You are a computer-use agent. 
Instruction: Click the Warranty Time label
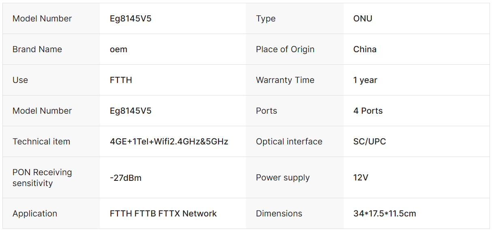[x=285, y=80]
